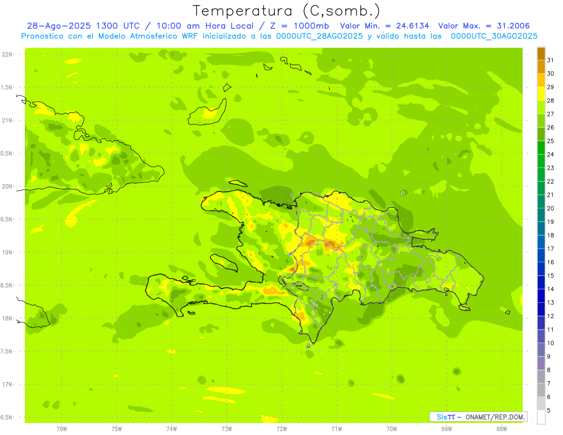The width and height of the screenshot is (563, 435).
Task: Click the latitude axis label "21N"
Action: coord(8,120)
